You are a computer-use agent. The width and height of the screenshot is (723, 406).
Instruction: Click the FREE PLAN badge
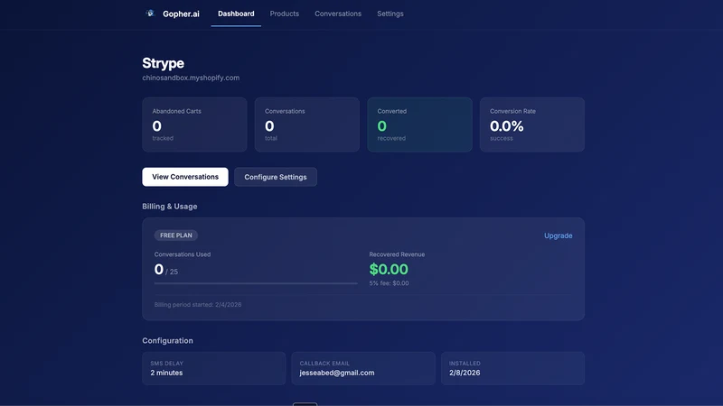pos(176,235)
